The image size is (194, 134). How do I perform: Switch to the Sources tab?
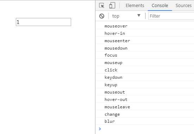(x=183, y=6)
